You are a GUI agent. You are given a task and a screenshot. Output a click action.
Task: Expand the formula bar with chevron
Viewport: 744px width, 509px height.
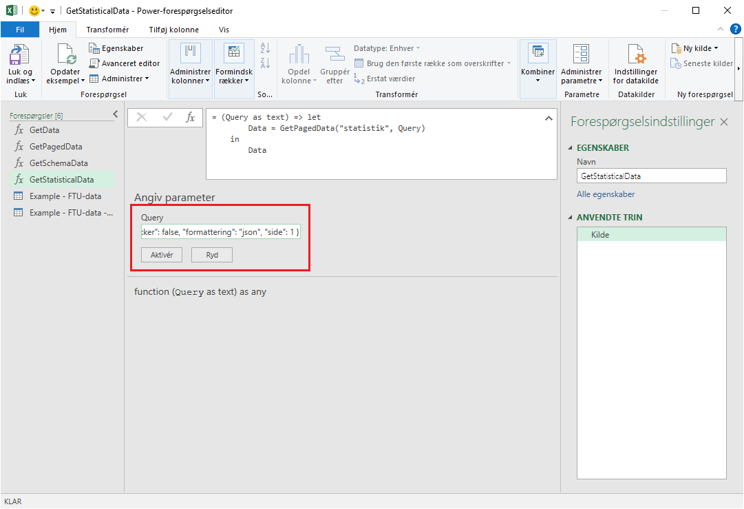pos(549,118)
